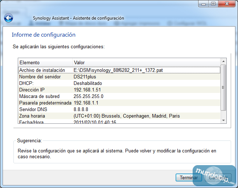Click the synology_88f6282_211+_1372.pat file path
The image size is (238, 188).
pos(118,70)
